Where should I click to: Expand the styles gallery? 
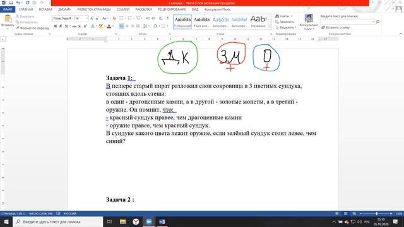(x=270, y=27)
